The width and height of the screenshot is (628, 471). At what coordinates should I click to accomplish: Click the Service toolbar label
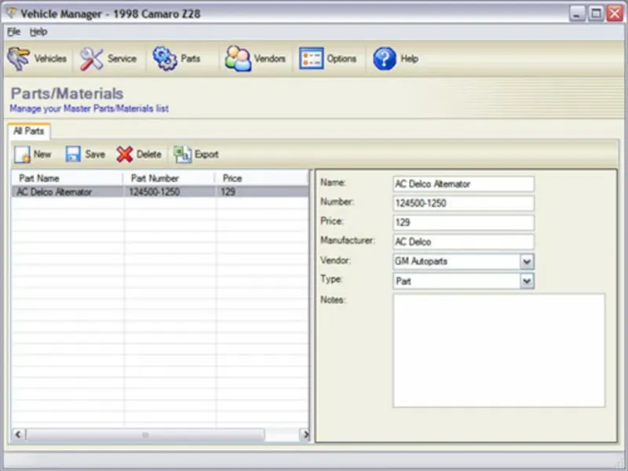(x=122, y=58)
